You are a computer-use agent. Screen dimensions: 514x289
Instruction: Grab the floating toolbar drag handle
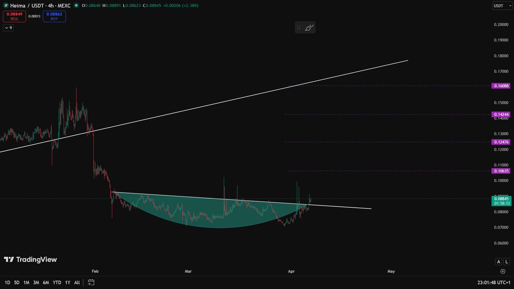tap(299, 28)
